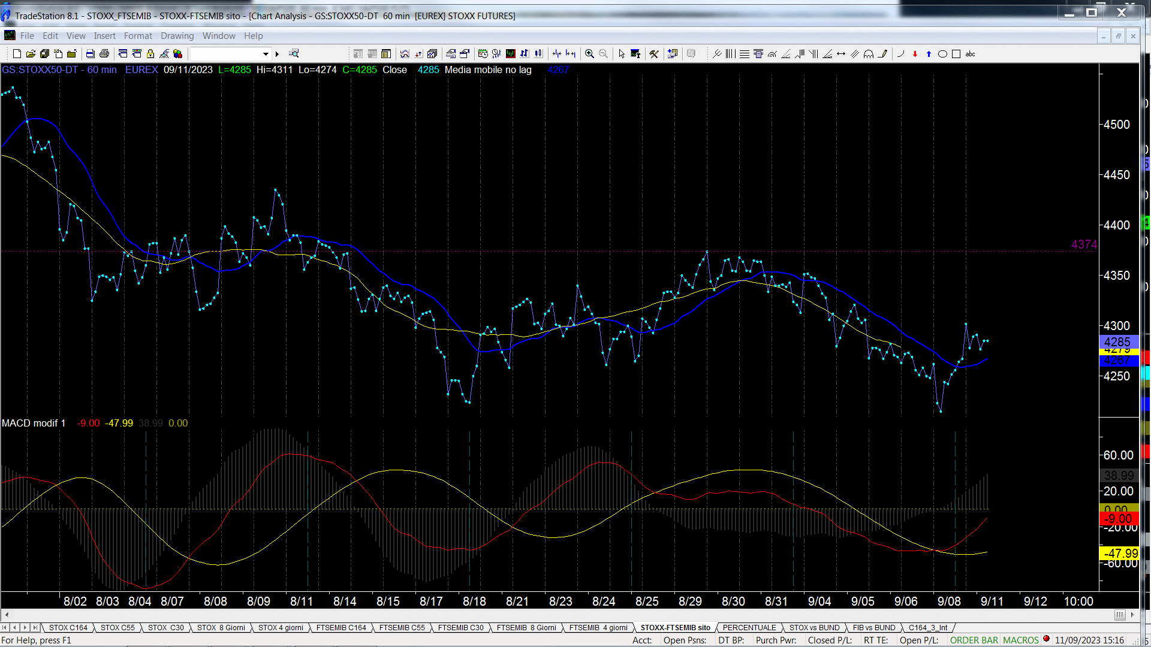1151x647 pixels.
Task: Click the expand bar spacing icon
Action: 571,54
